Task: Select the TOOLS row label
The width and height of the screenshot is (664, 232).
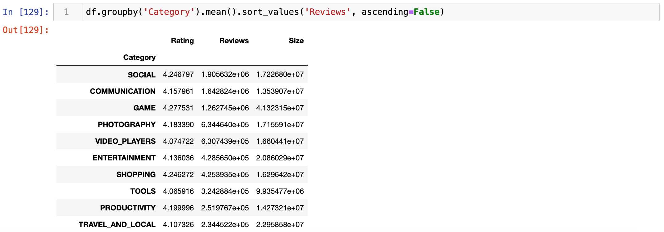Action: [x=143, y=191]
